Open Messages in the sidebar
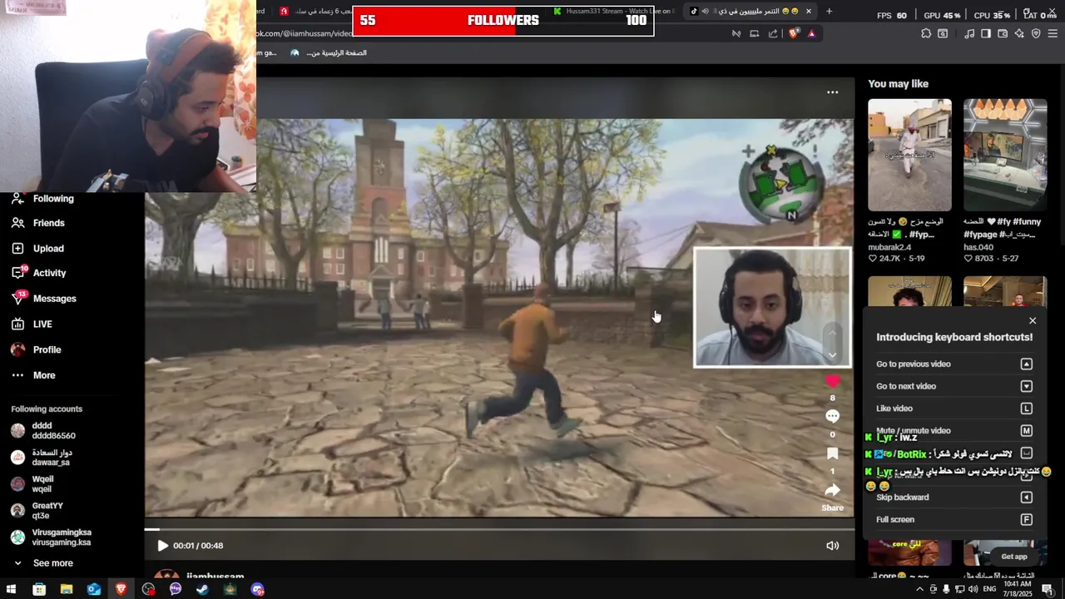The width and height of the screenshot is (1065, 599). [x=43, y=299]
